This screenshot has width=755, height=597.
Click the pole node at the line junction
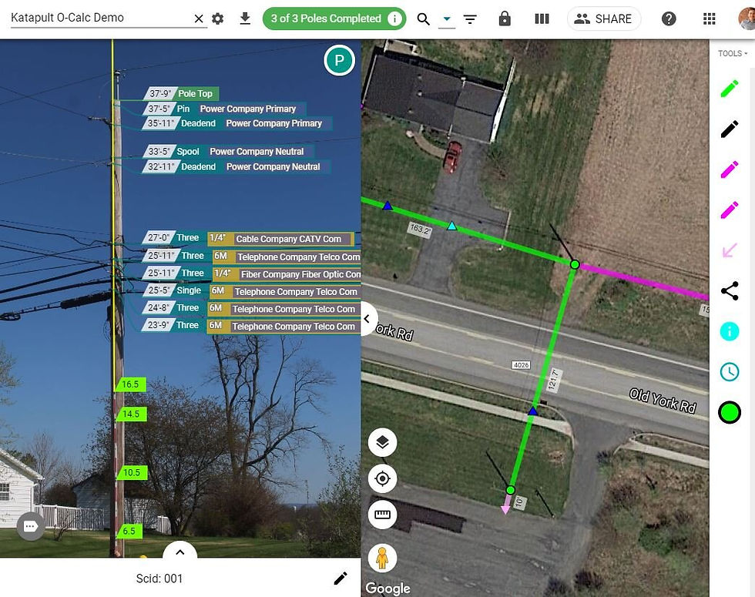point(575,264)
